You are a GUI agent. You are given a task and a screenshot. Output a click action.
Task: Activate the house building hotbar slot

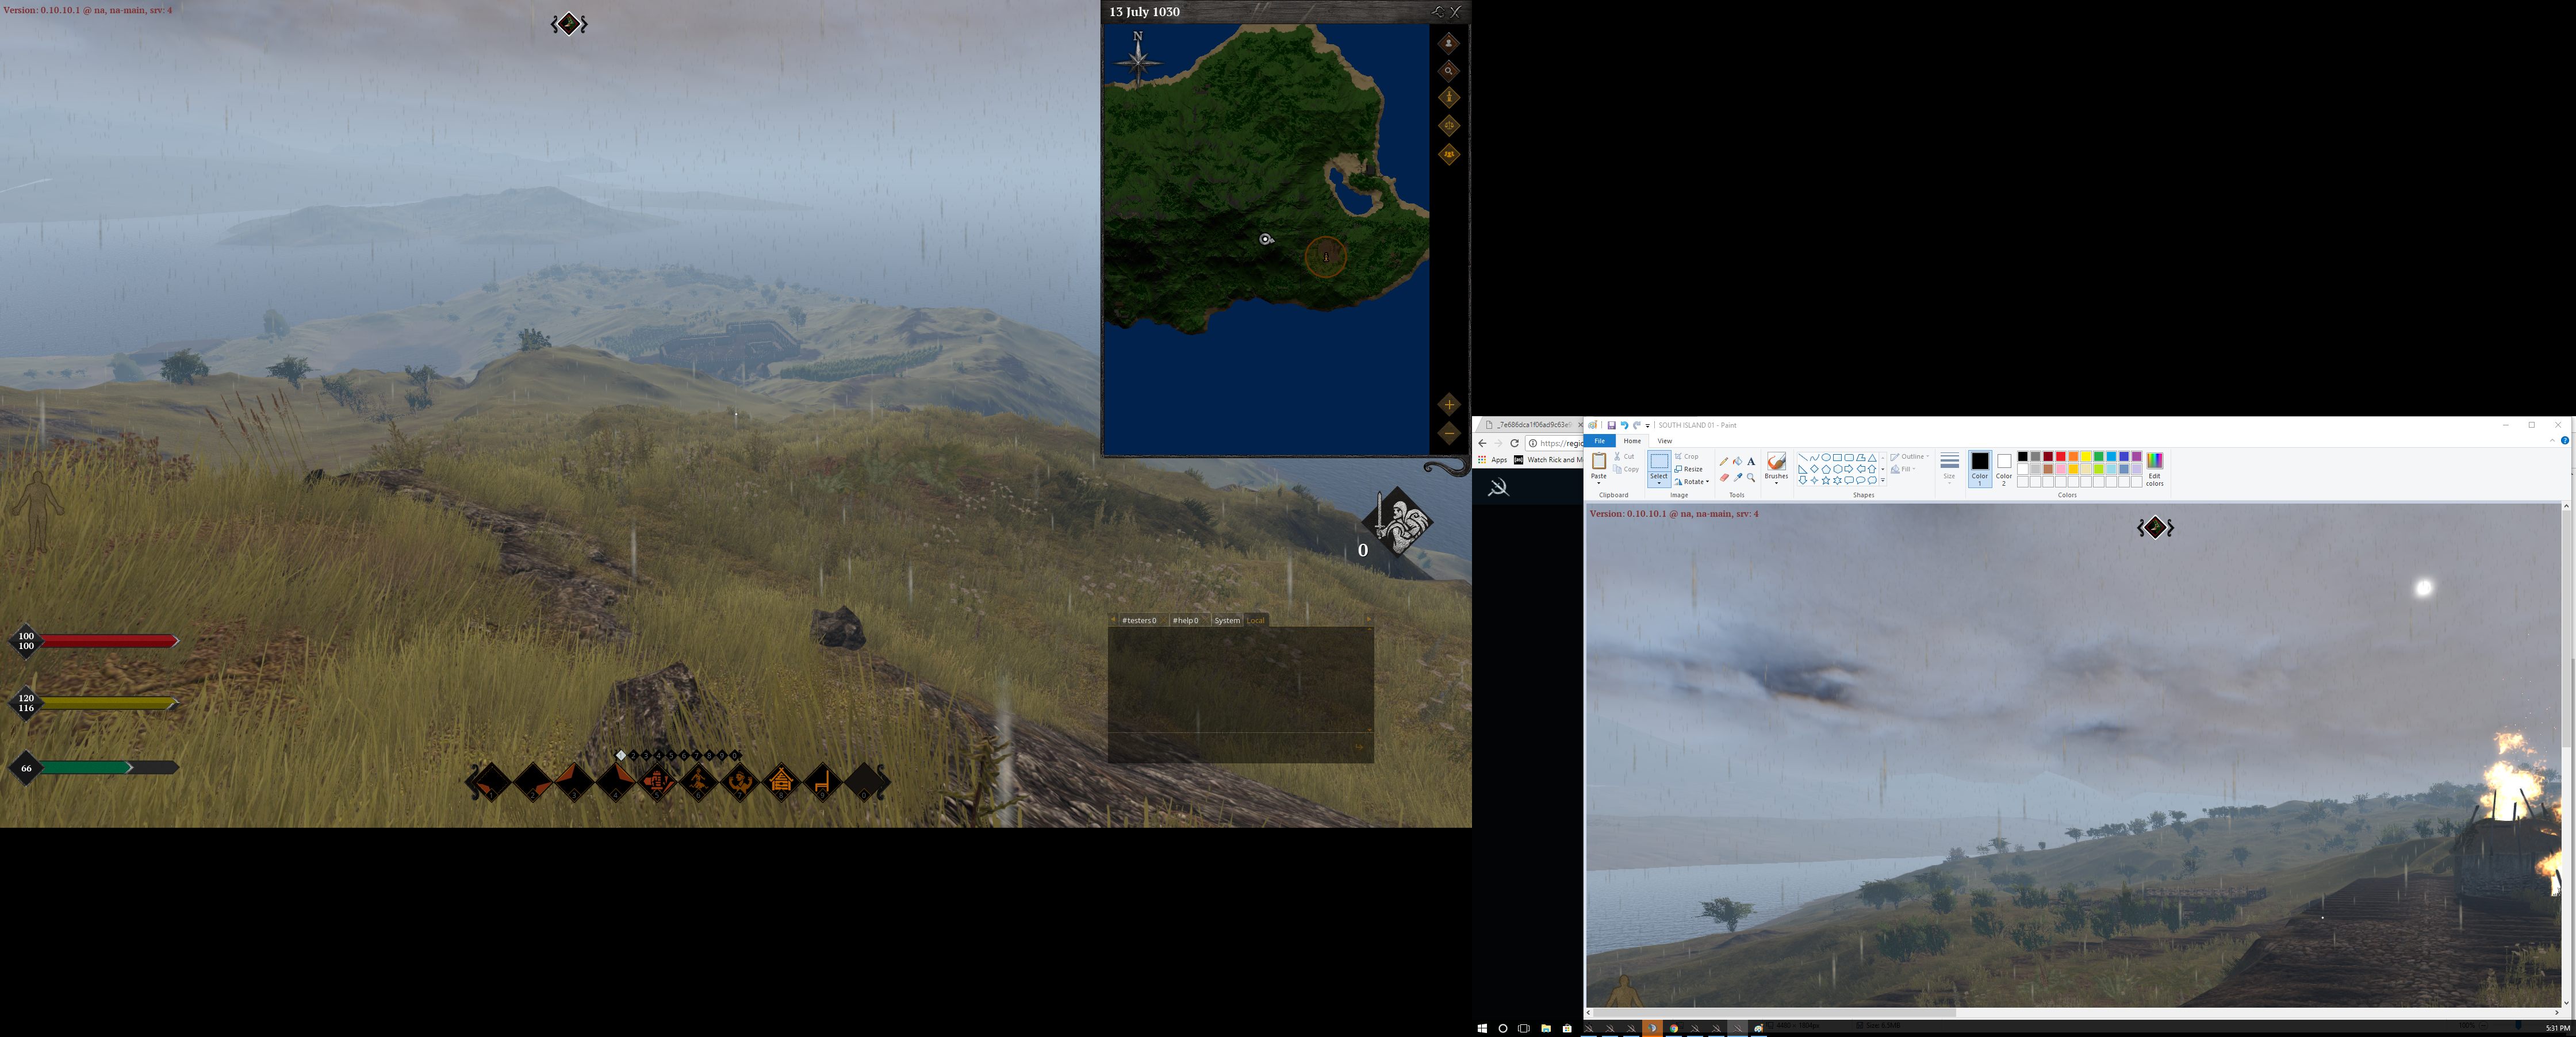point(781,781)
